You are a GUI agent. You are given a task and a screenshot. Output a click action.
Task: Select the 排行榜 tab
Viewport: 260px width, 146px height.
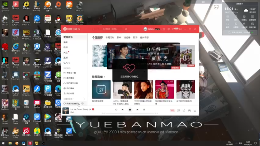click(127, 38)
